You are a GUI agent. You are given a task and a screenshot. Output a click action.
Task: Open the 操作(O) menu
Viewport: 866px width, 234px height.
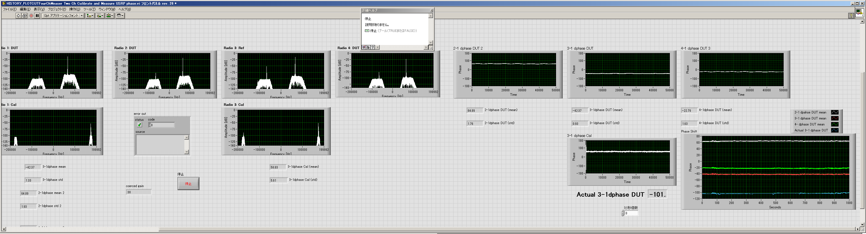[x=75, y=9]
